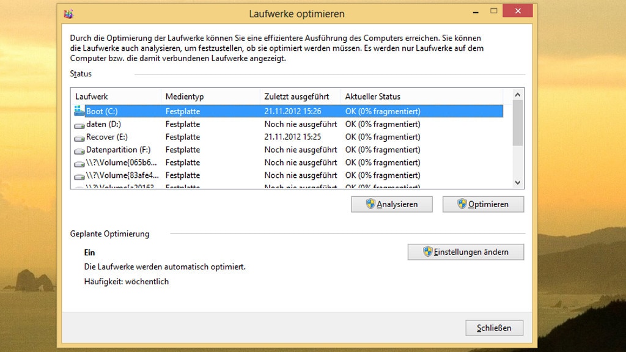The width and height of the screenshot is (626, 352).
Task: Click the Recover (E:) drive icon
Action: pos(79,137)
